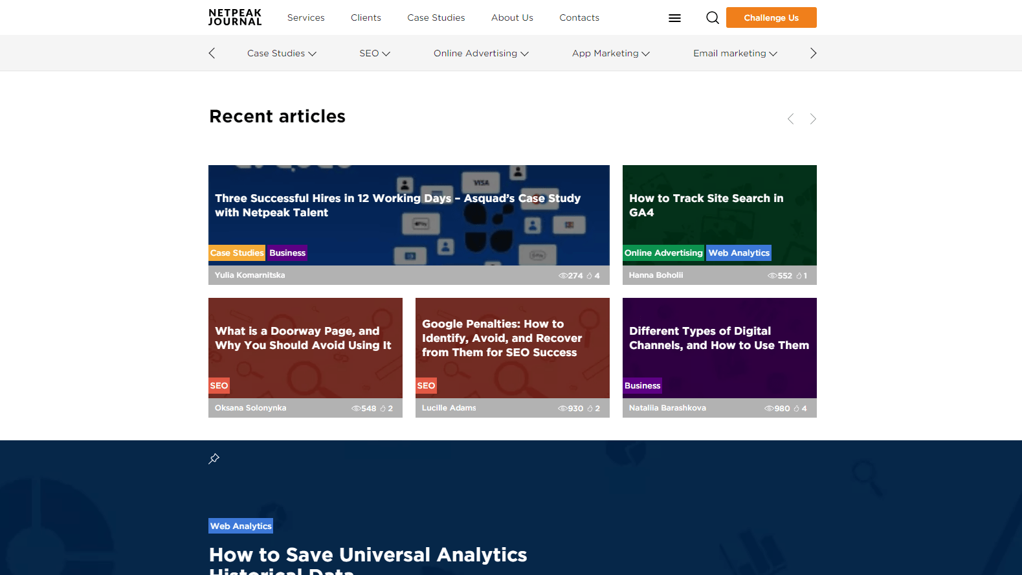This screenshot has width=1022, height=575.
Task: Click views eye icon on Doorway Page article
Action: 355,409
